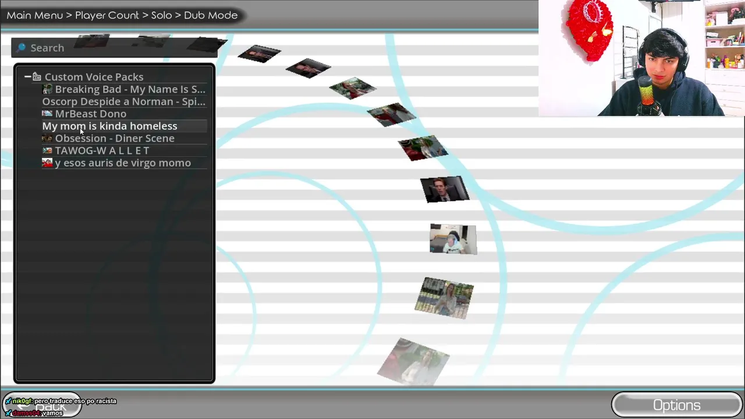745x419 pixels.
Task: Click the Breaking Bad pack thumbnail icon
Action: pyautogui.click(x=47, y=89)
